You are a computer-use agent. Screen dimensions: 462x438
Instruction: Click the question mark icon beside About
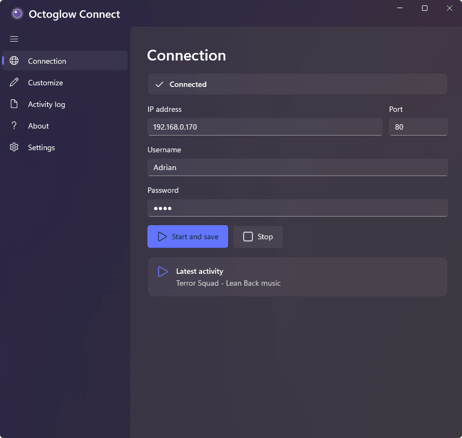point(14,125)
